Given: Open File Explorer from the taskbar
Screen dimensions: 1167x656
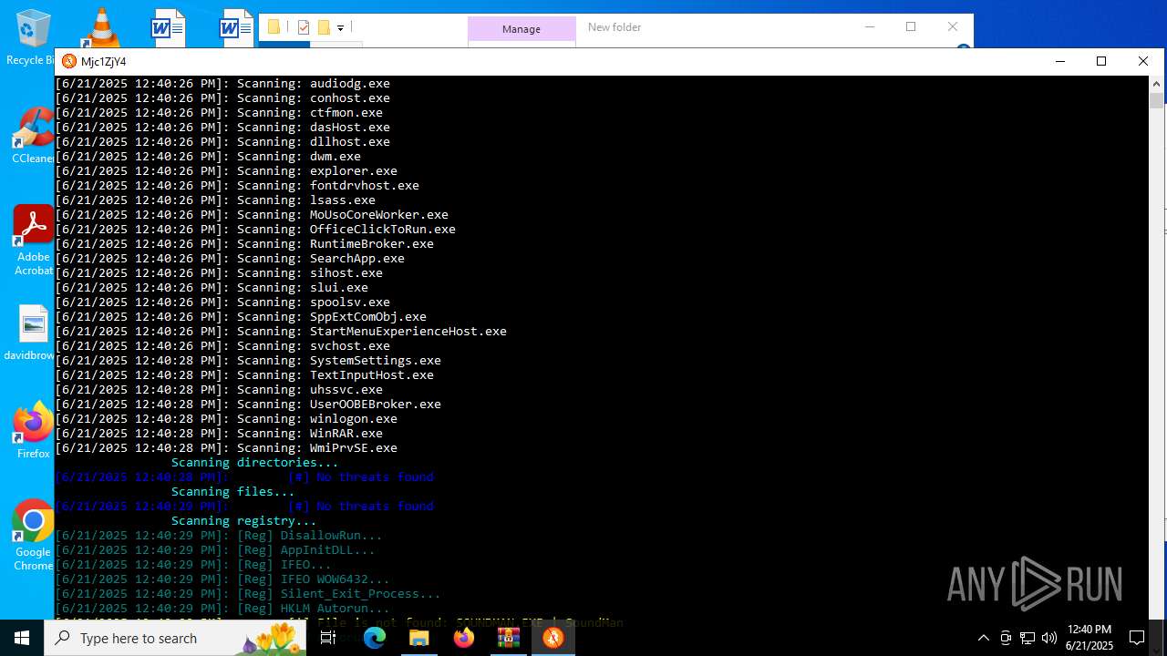Looking at the screenshot, I should 418,638.
